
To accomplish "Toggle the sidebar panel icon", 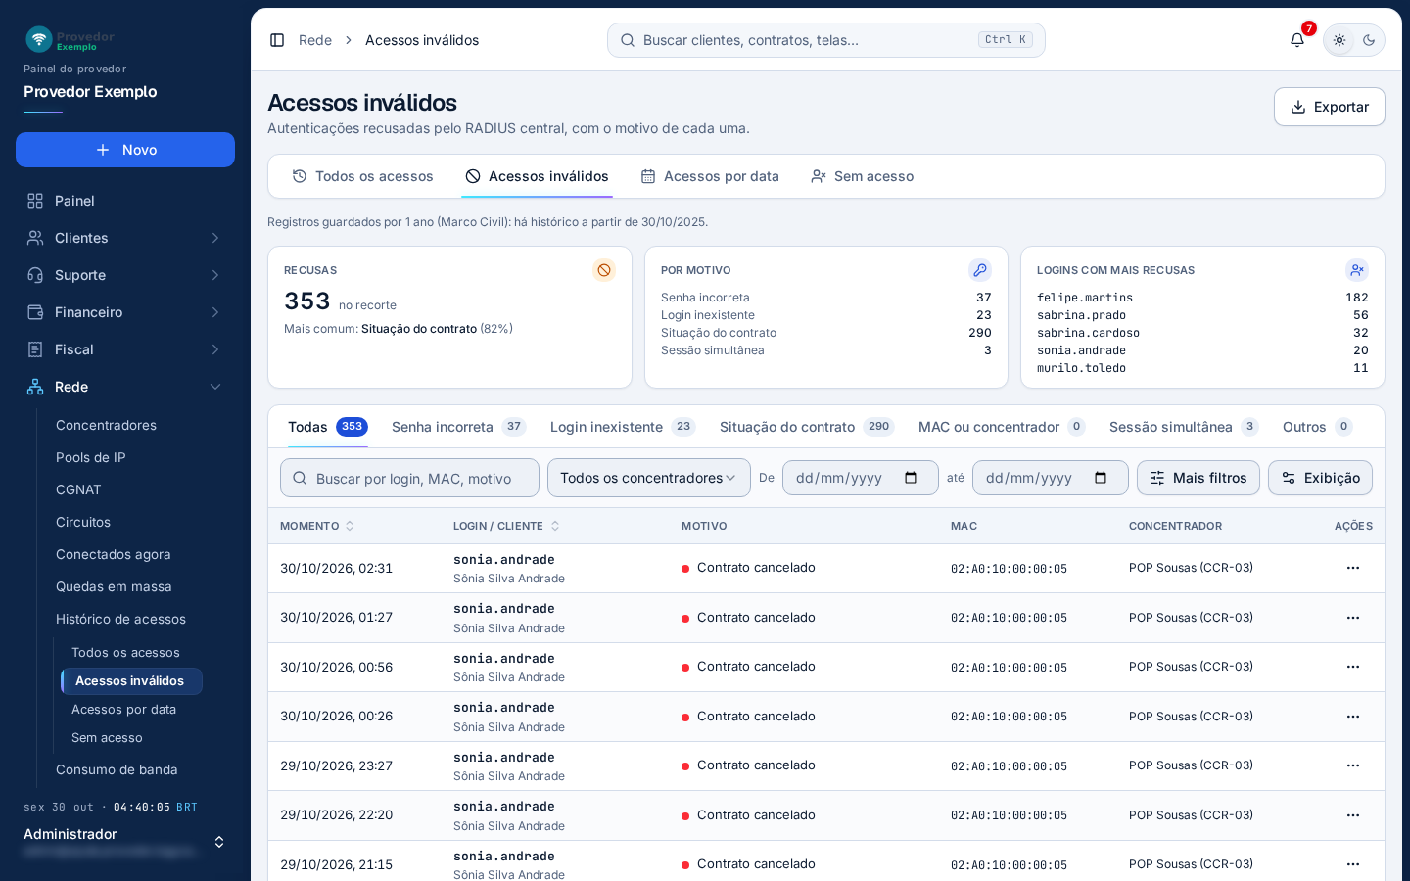I will click(x=277, y=40).
